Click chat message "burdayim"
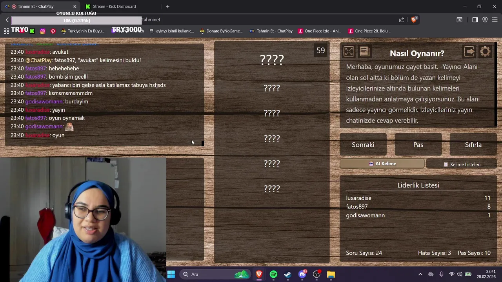This screenshot has width=502, height=282. pos(76,101)
